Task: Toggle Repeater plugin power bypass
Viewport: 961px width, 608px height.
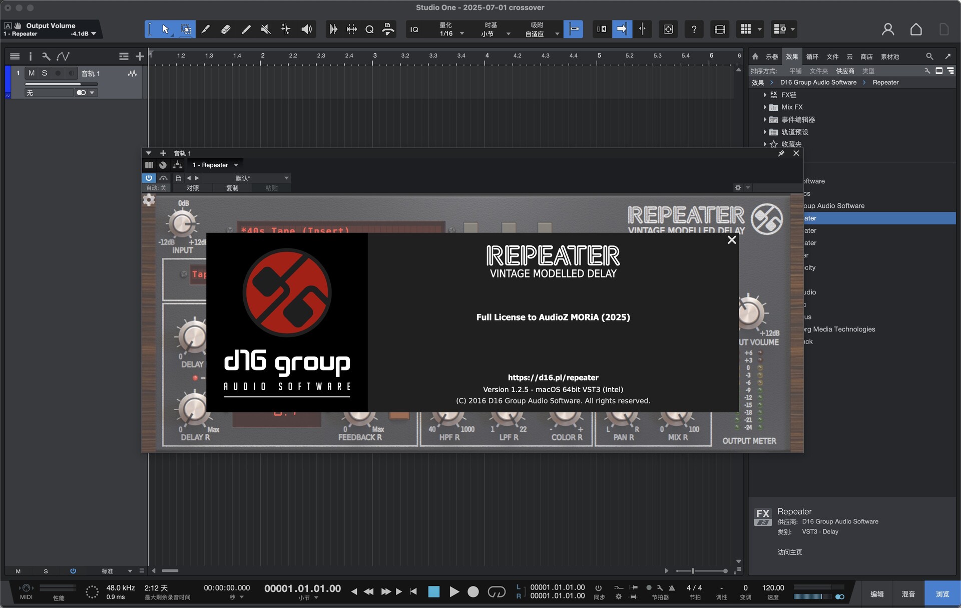Action: (x=149, y=178)
